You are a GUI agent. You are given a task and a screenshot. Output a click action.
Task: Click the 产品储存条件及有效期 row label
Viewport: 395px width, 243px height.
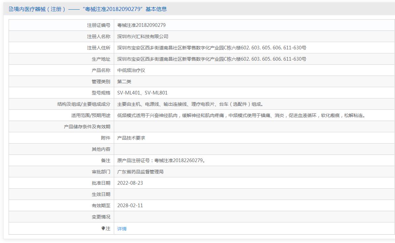pyautogui.click(x=87, y=127)
